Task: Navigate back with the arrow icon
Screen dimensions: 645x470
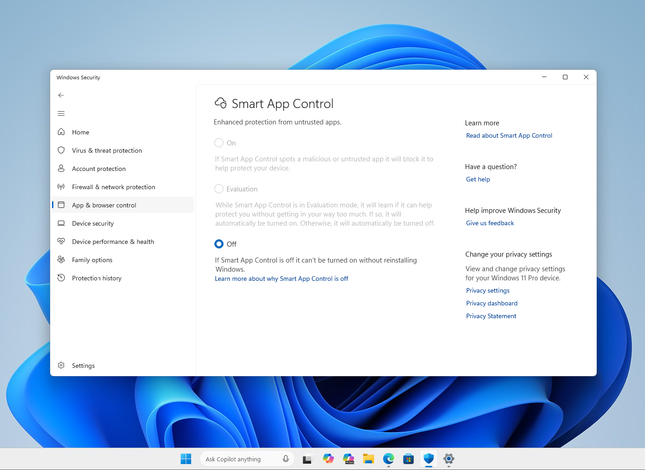Action: click(x=61, y=95)
